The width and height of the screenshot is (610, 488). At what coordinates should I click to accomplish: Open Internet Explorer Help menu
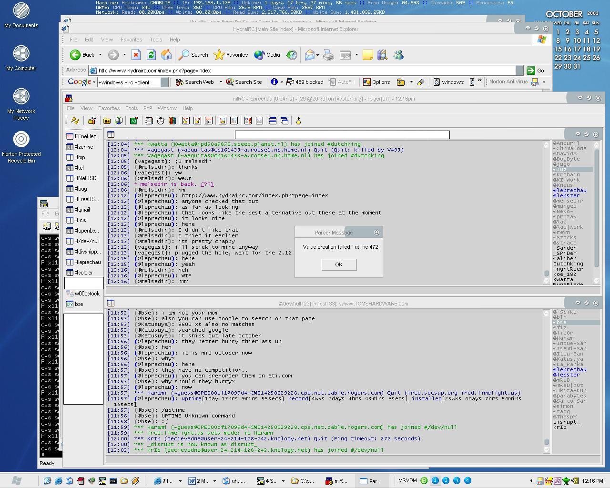pyautogui.click(x=175, y=40)
